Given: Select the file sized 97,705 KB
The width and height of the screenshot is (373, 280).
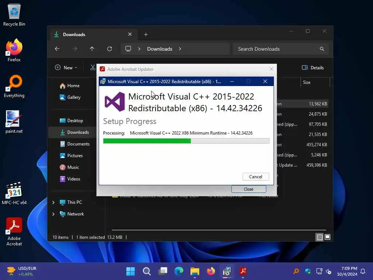Looking at the screenshot, I should (318, 124).
